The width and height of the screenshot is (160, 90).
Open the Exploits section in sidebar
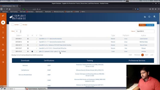pos(3,22)
